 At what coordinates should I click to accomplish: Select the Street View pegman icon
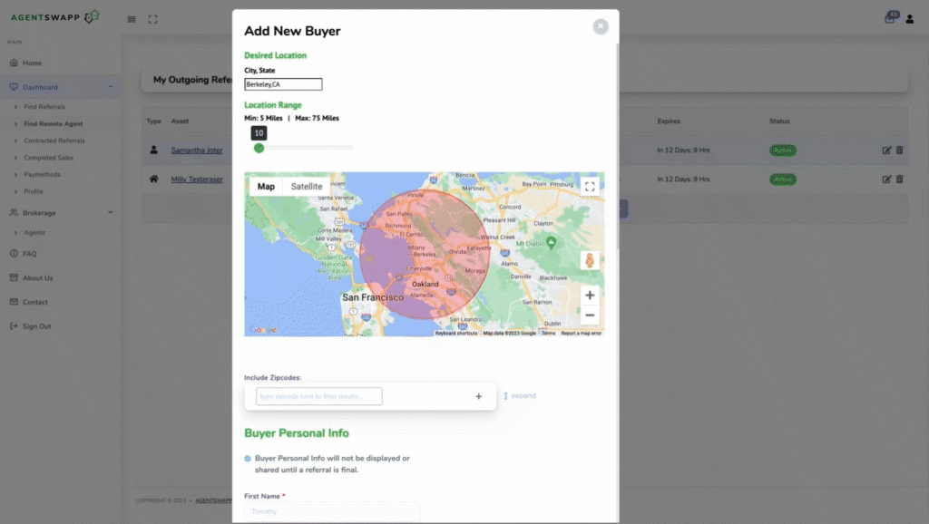[x=590, y=260]
